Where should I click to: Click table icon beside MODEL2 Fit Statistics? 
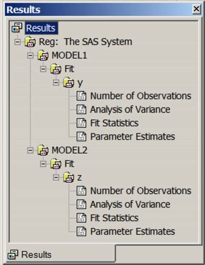pos(81,218)
